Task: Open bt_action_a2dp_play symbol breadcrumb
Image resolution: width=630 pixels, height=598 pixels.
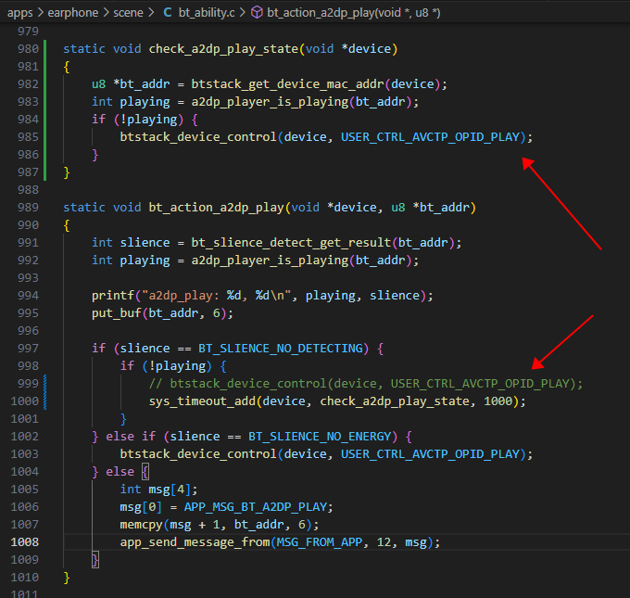Action: pos(353,13)
